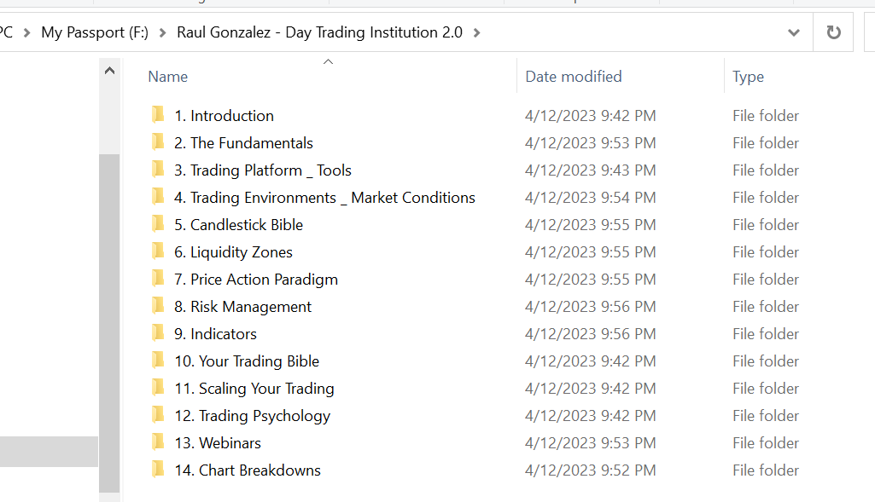The image size is (875, 502).
Task: Click My Passport (F:) breadcrumb
Action: point(95,32)
